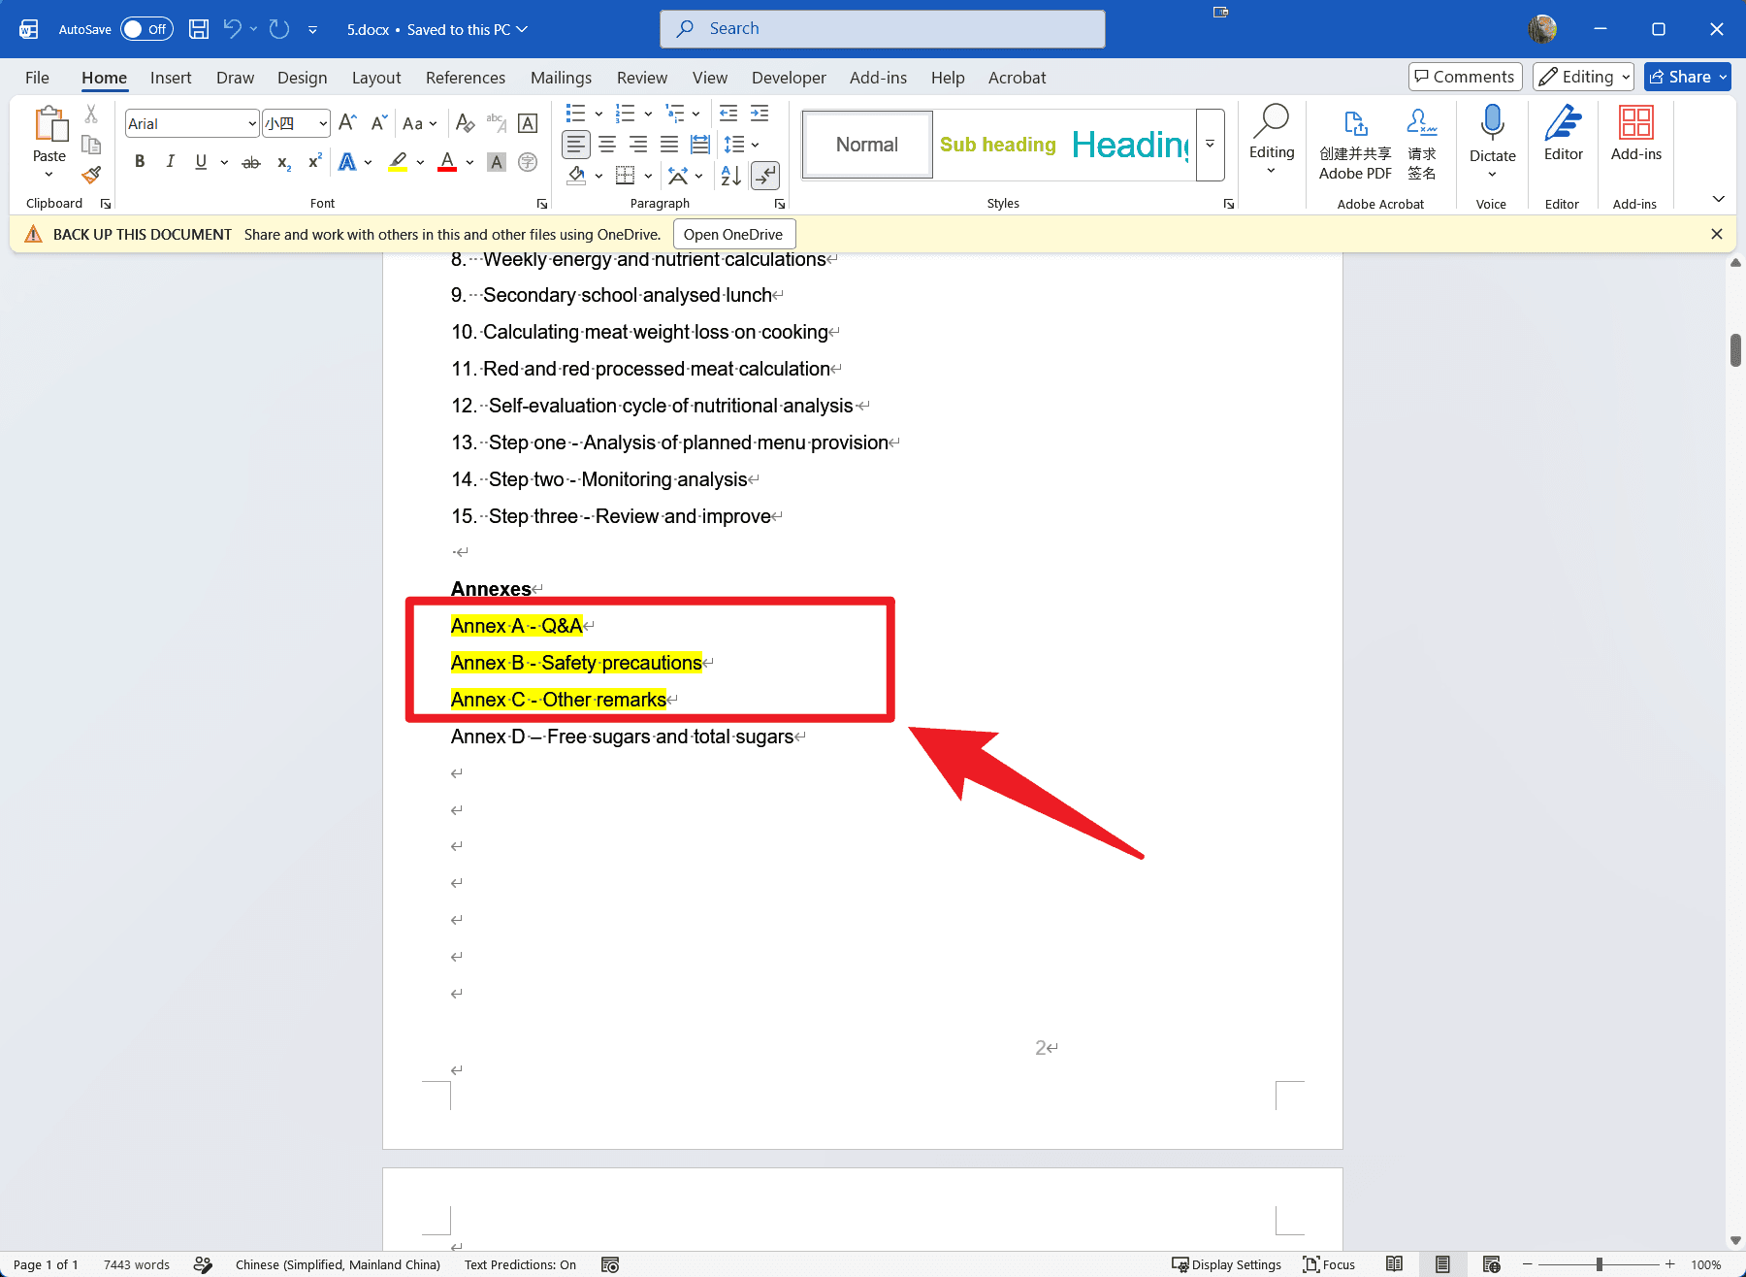The width and height of the screenshot is (1746, 1277).
Task: Click Open OneDrive button
Action: pyautogui.click(x=733, y=235)
